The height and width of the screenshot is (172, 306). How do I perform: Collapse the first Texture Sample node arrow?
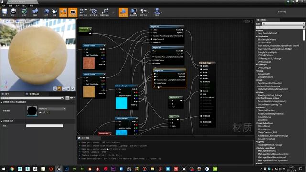pos(104,46)
